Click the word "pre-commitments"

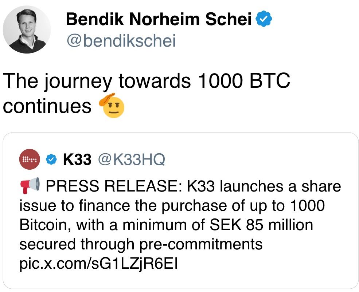pos(201,244)
